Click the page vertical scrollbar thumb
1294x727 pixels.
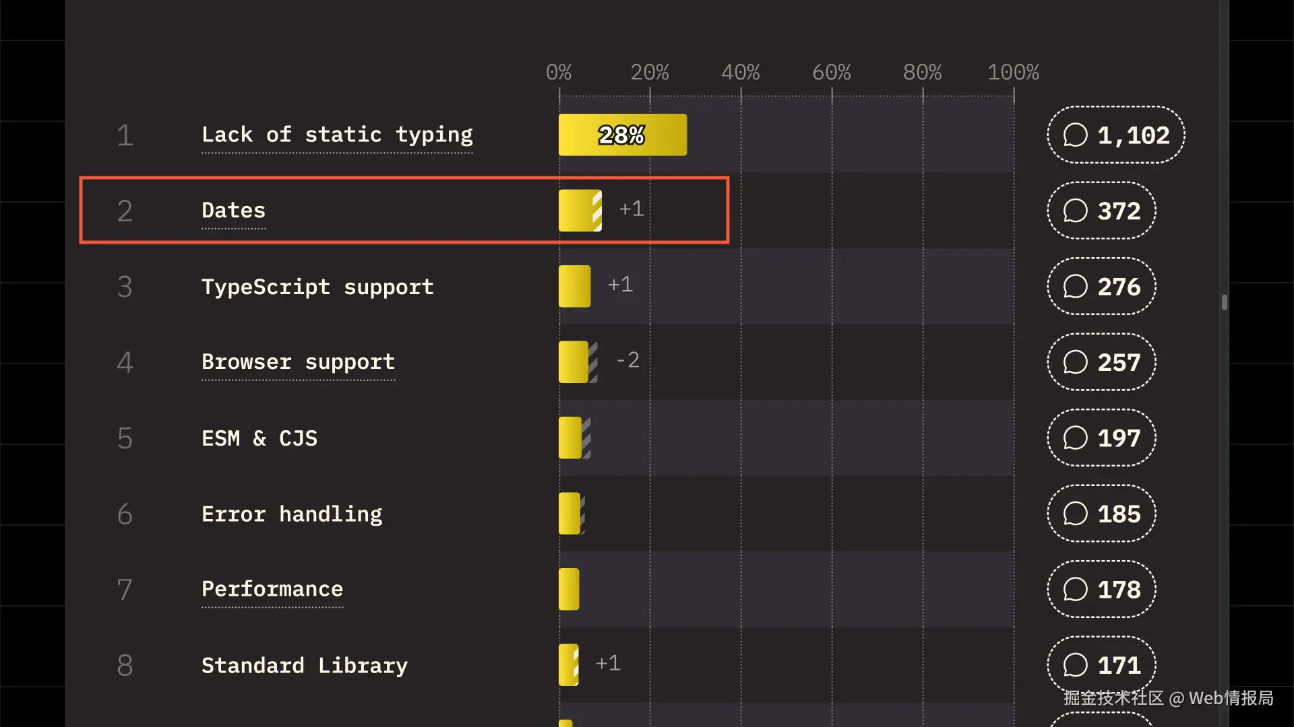click(1224, 302)
